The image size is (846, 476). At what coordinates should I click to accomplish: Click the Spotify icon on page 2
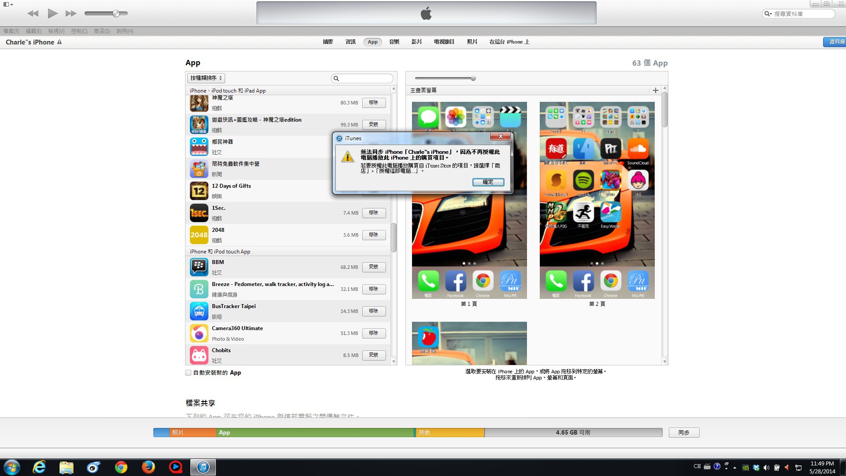click(583, 180)
